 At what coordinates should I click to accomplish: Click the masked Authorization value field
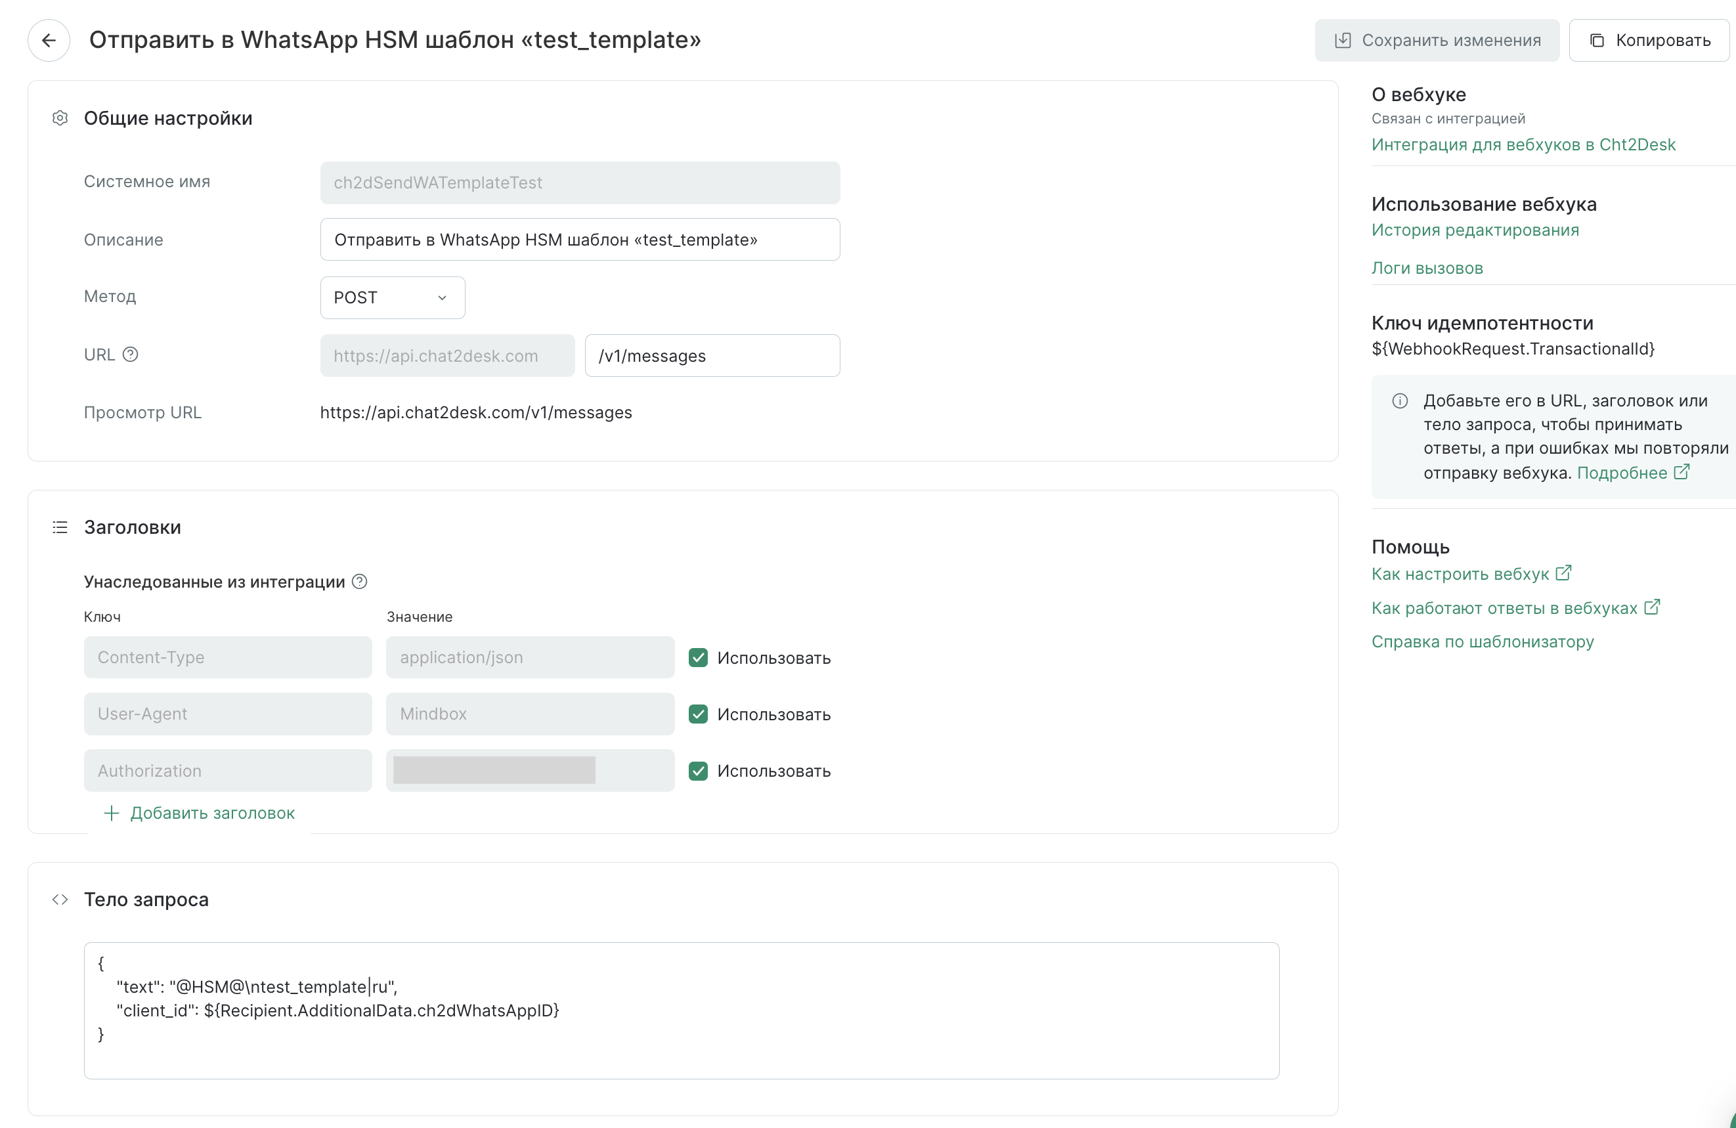(x=531, y=771)
